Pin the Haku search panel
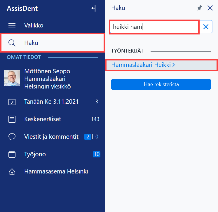 pos(200,8)
